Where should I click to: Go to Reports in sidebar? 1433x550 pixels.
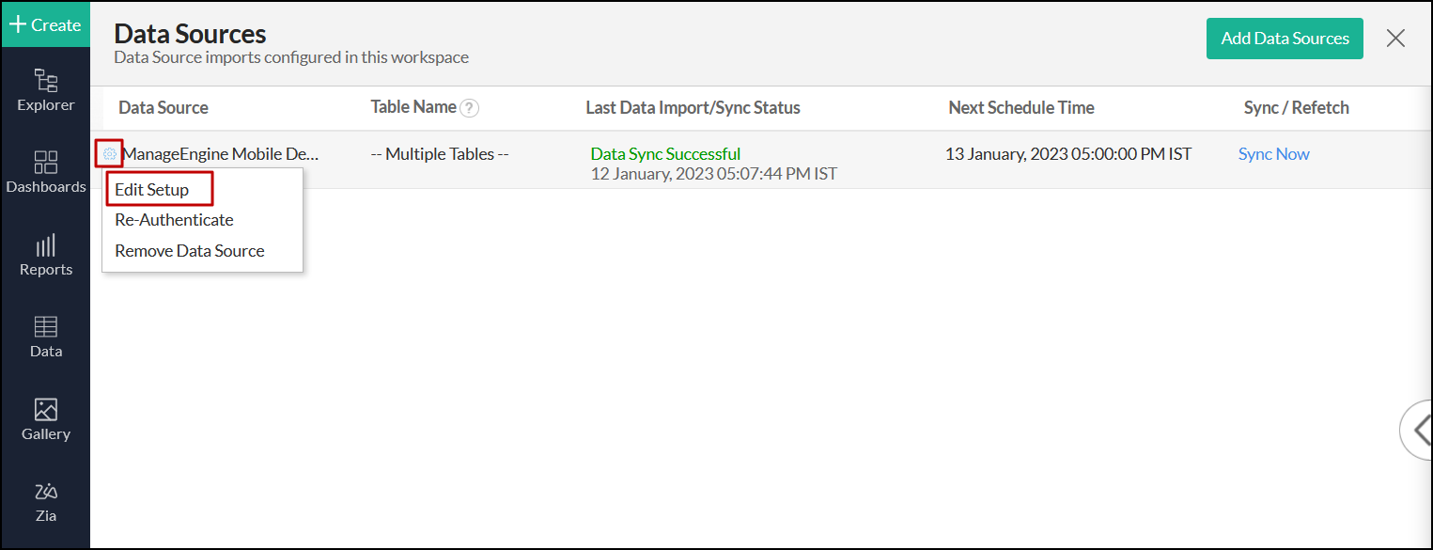coord(45,255)
